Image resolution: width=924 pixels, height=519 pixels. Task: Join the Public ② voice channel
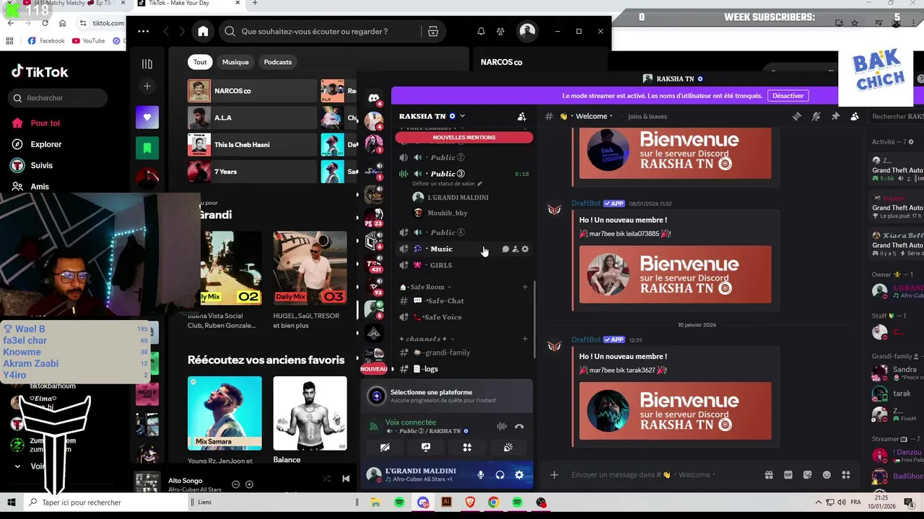coord(448,157)
